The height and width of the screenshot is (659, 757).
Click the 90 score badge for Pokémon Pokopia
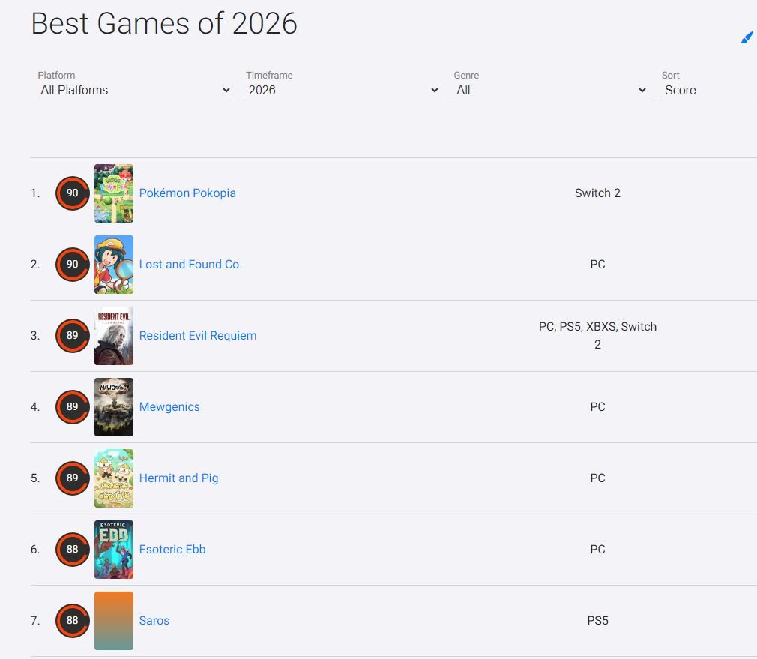pos(73,193)
